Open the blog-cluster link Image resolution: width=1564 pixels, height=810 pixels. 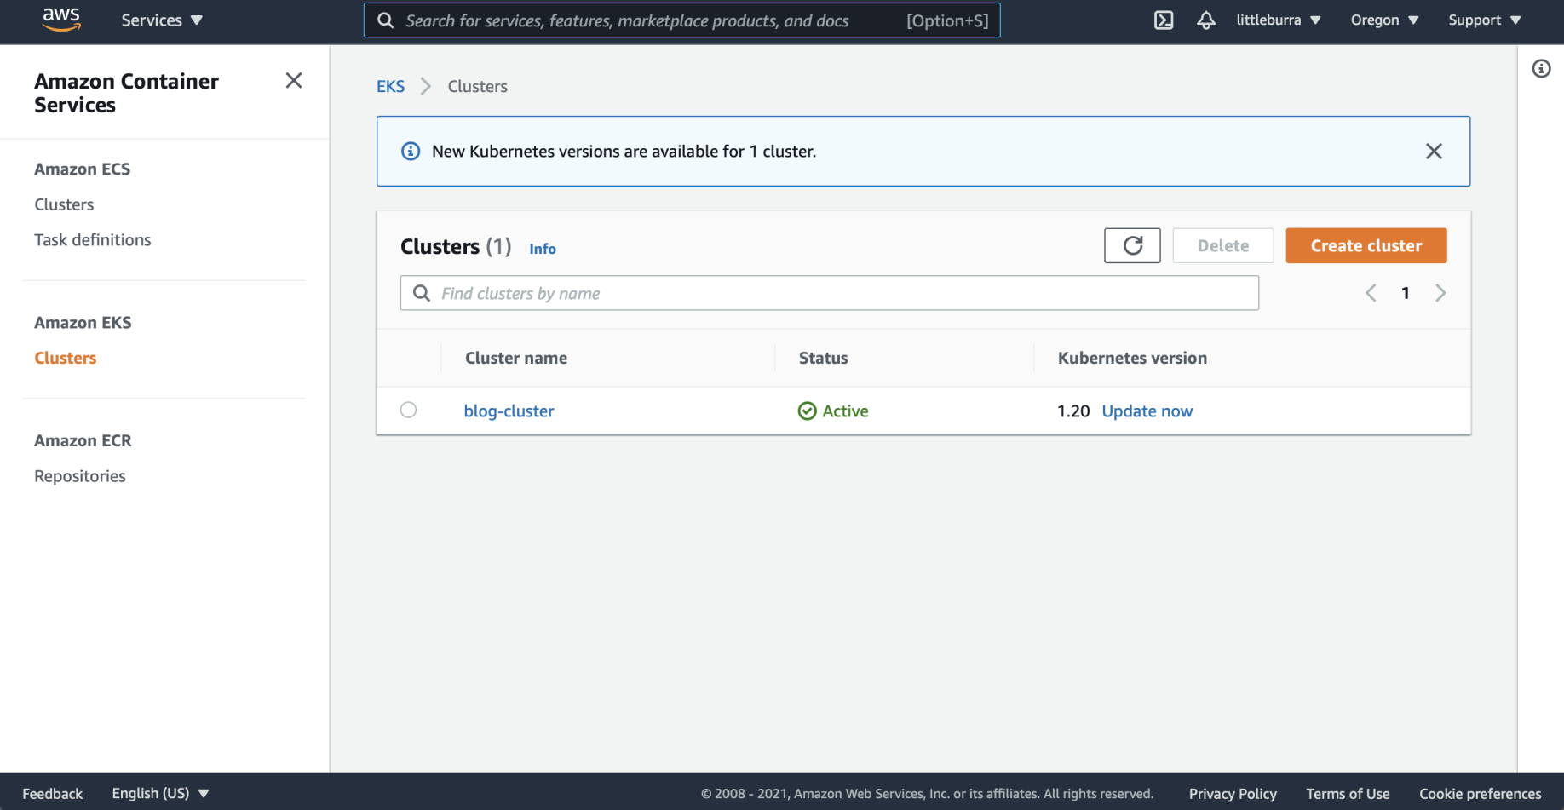point(509,411)
